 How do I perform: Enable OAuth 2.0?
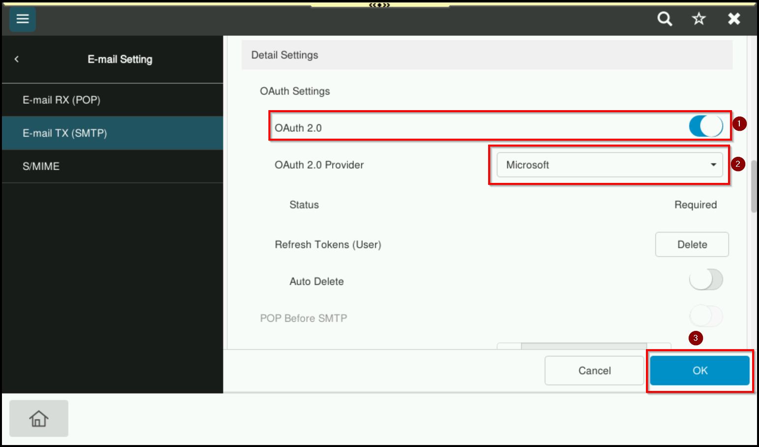pos(706,127)
